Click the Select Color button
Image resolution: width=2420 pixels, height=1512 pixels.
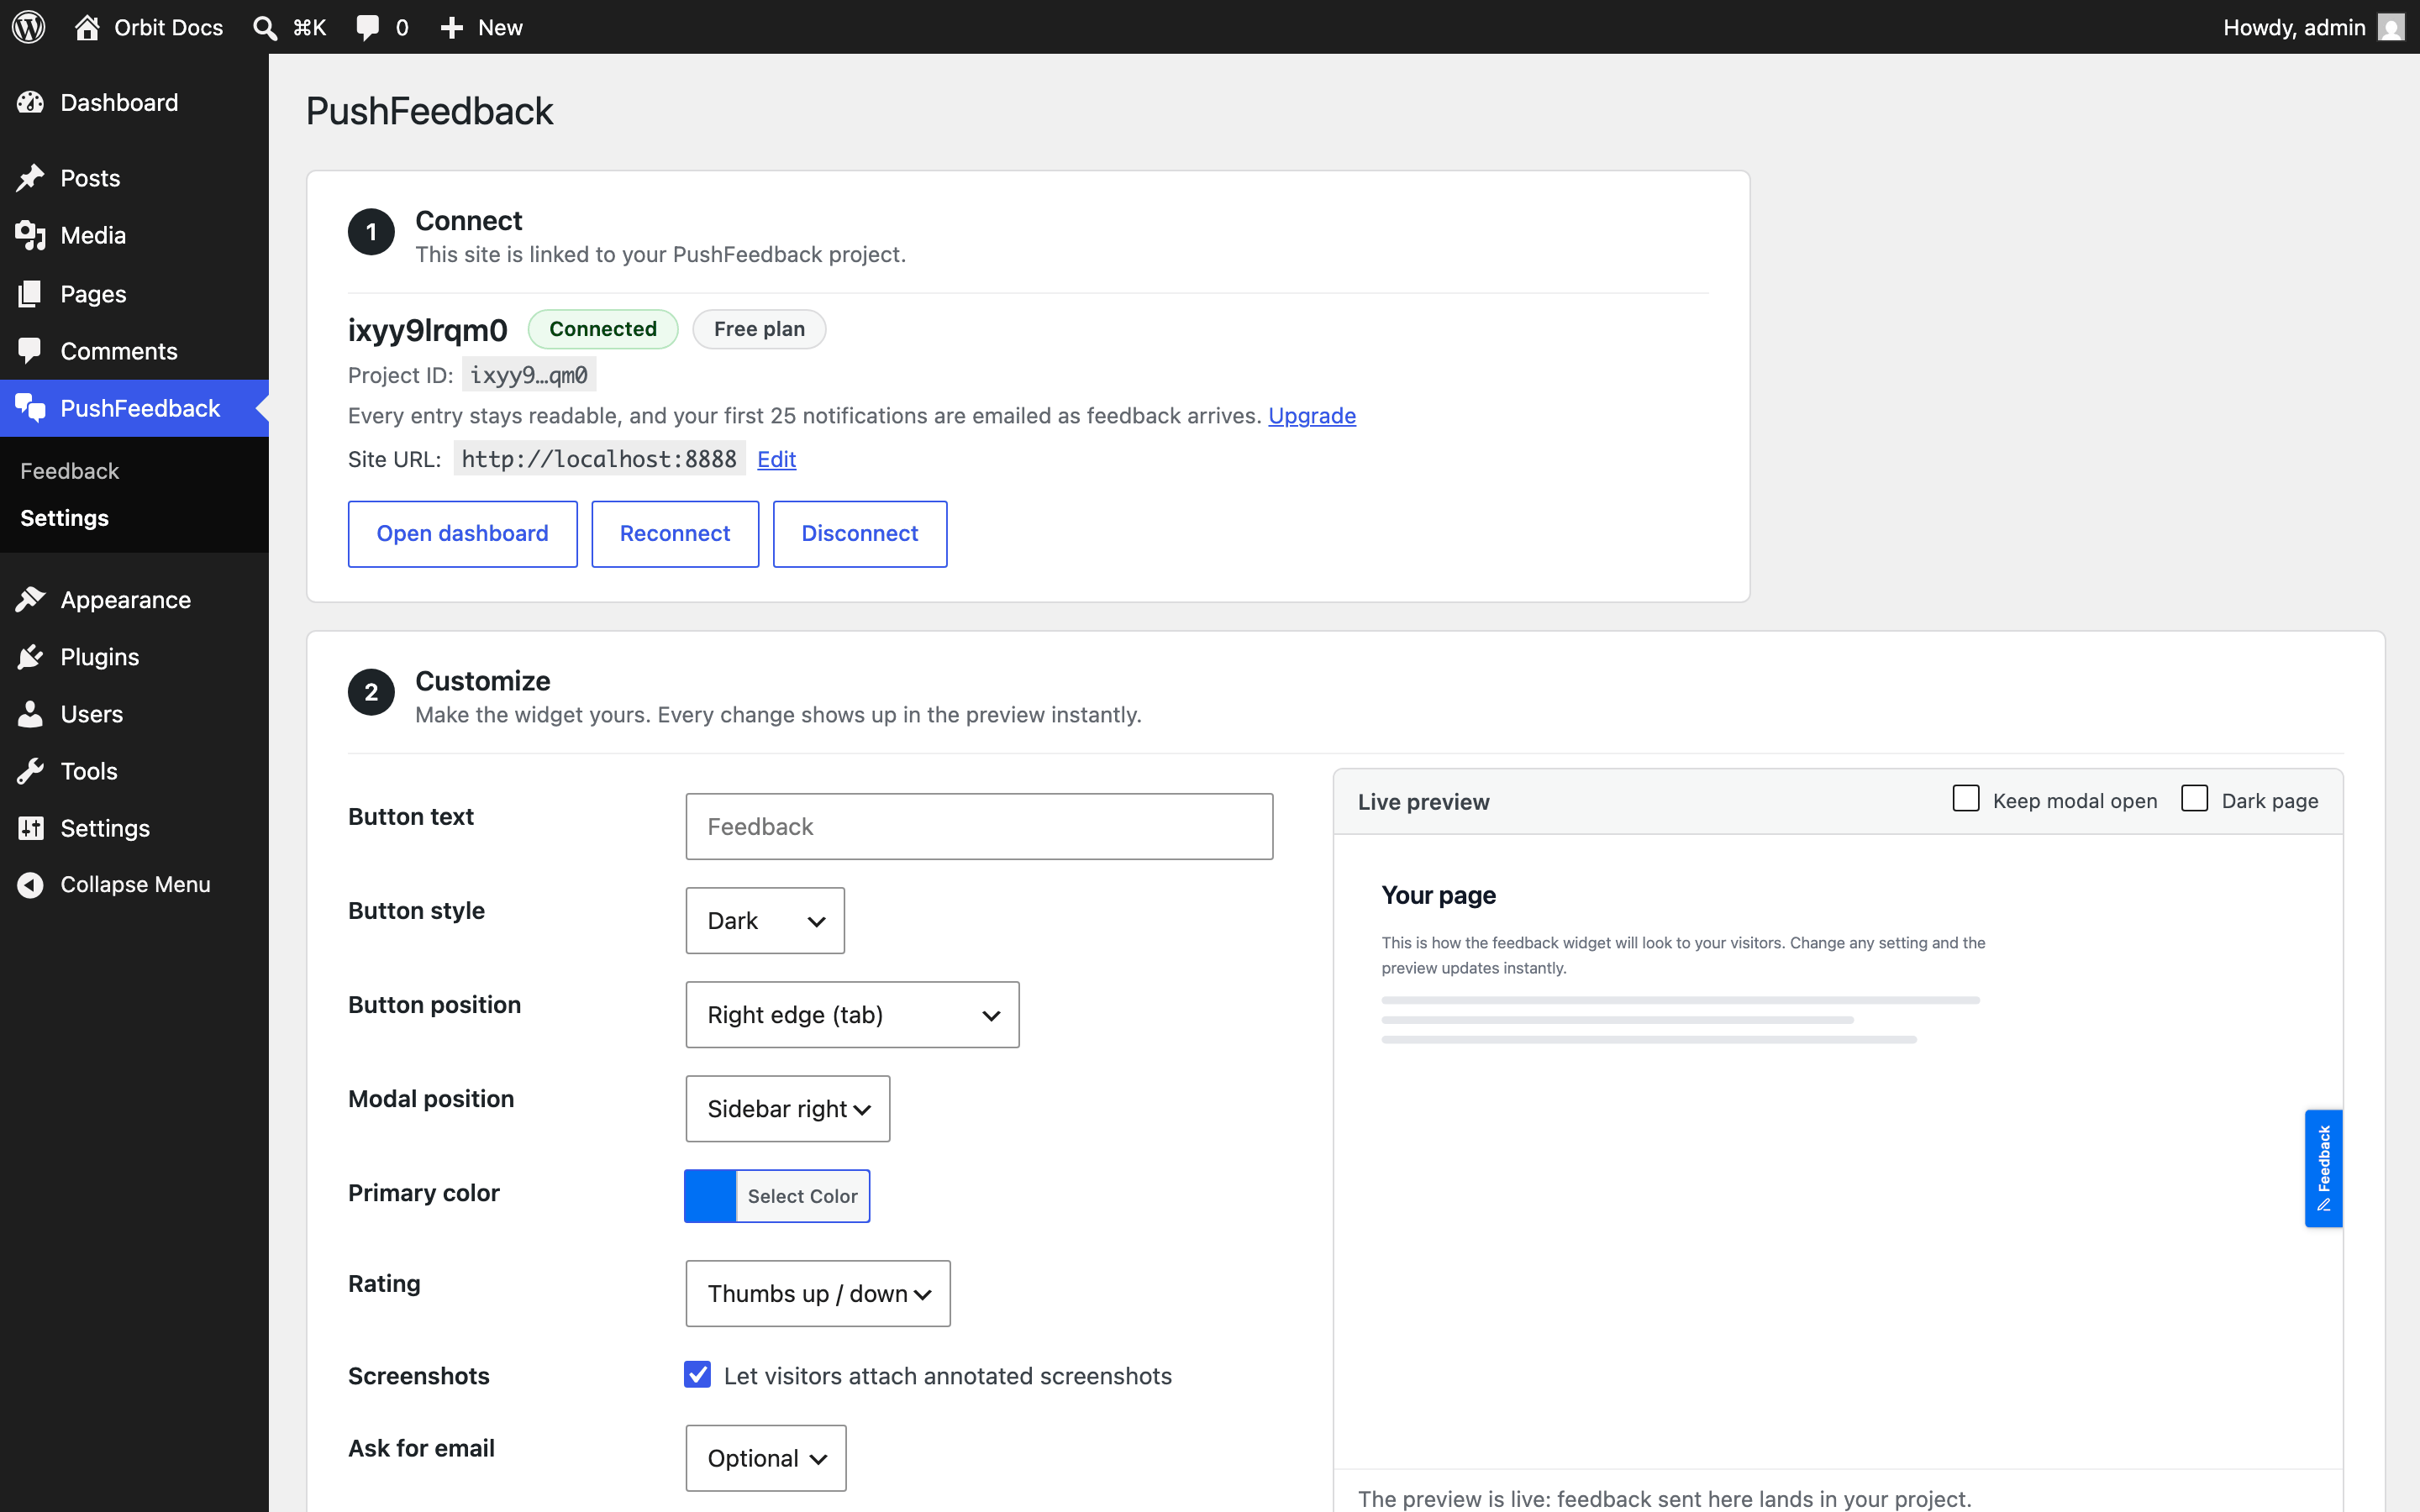point(802,1195)
